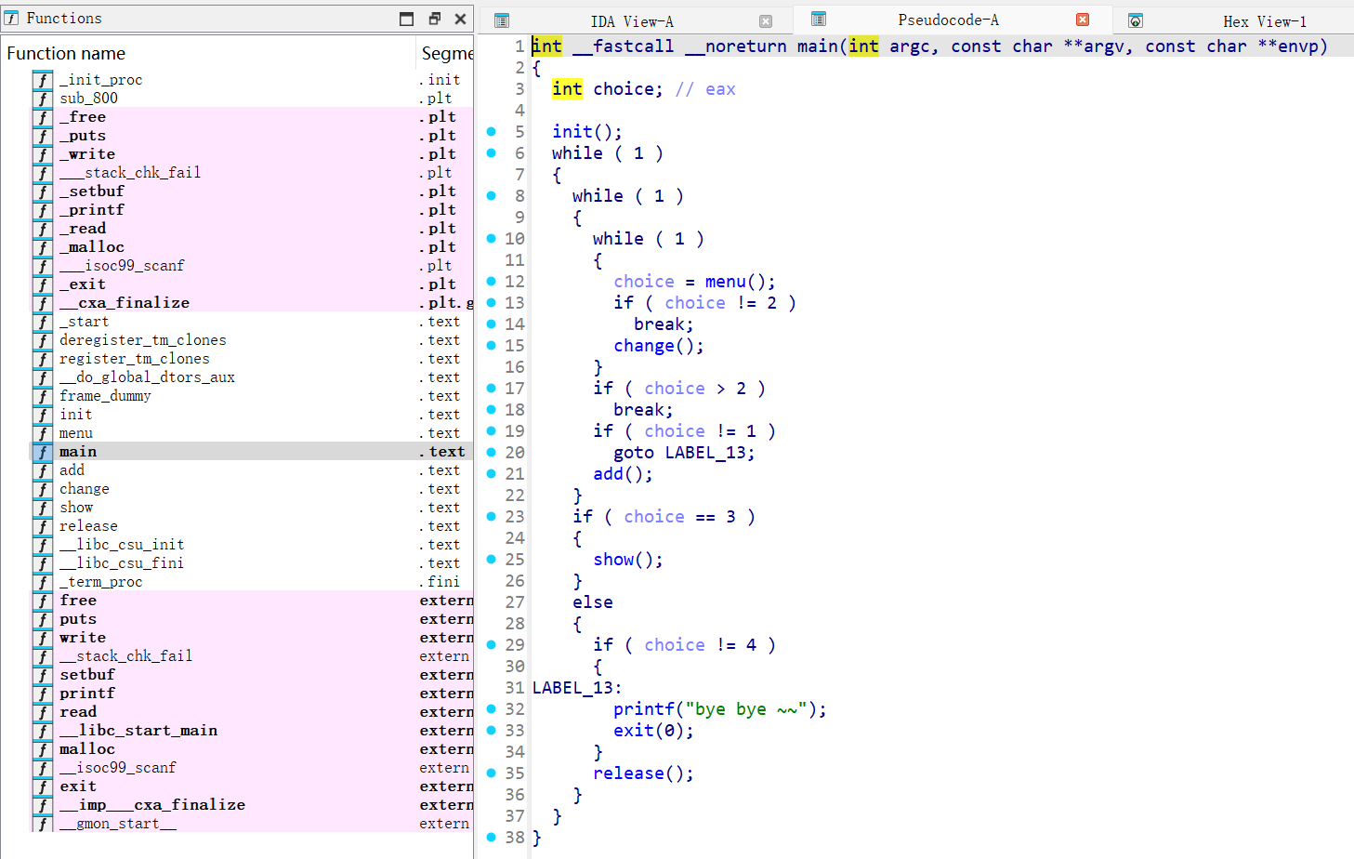Select the change function in list
Viewport: 1354px width, 859px height.
(85, 489)
